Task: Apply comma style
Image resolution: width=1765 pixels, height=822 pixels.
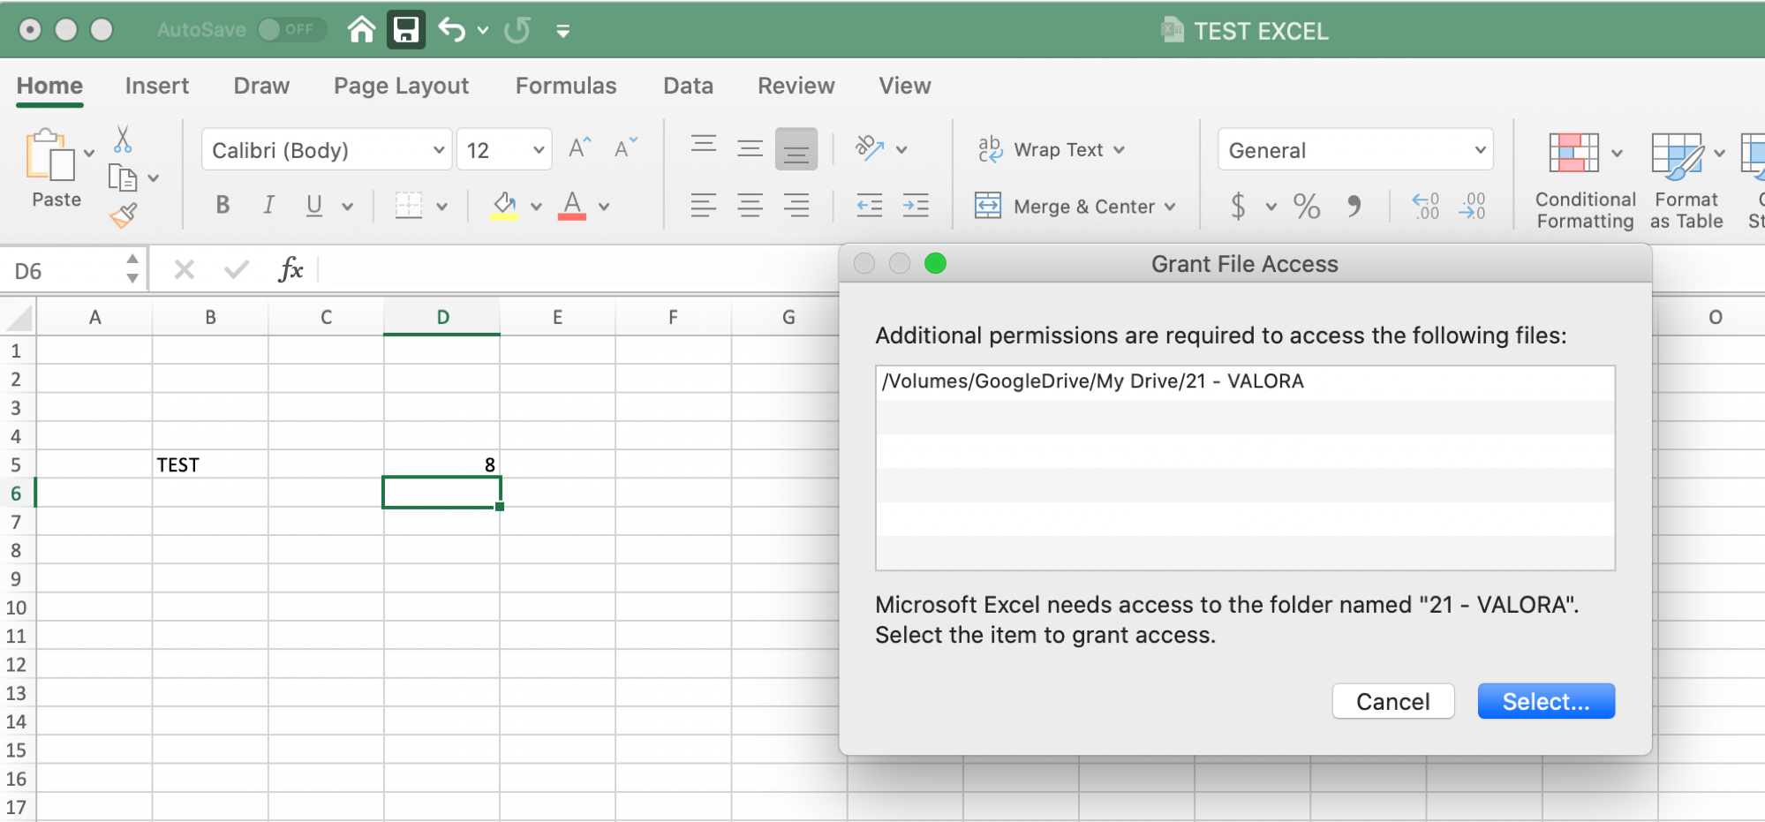Action: pos(1354,207)
